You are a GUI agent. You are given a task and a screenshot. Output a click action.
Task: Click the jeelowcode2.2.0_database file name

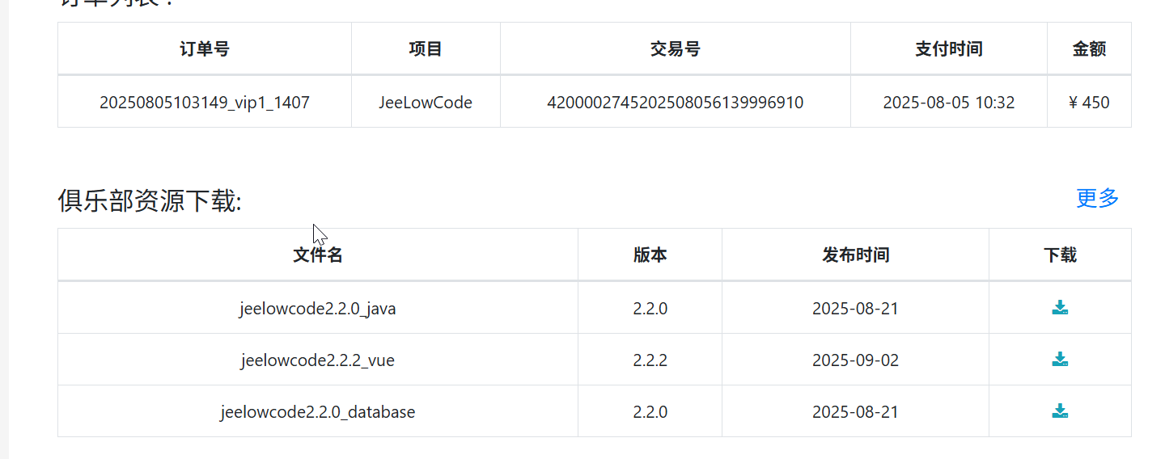[318, 412]
